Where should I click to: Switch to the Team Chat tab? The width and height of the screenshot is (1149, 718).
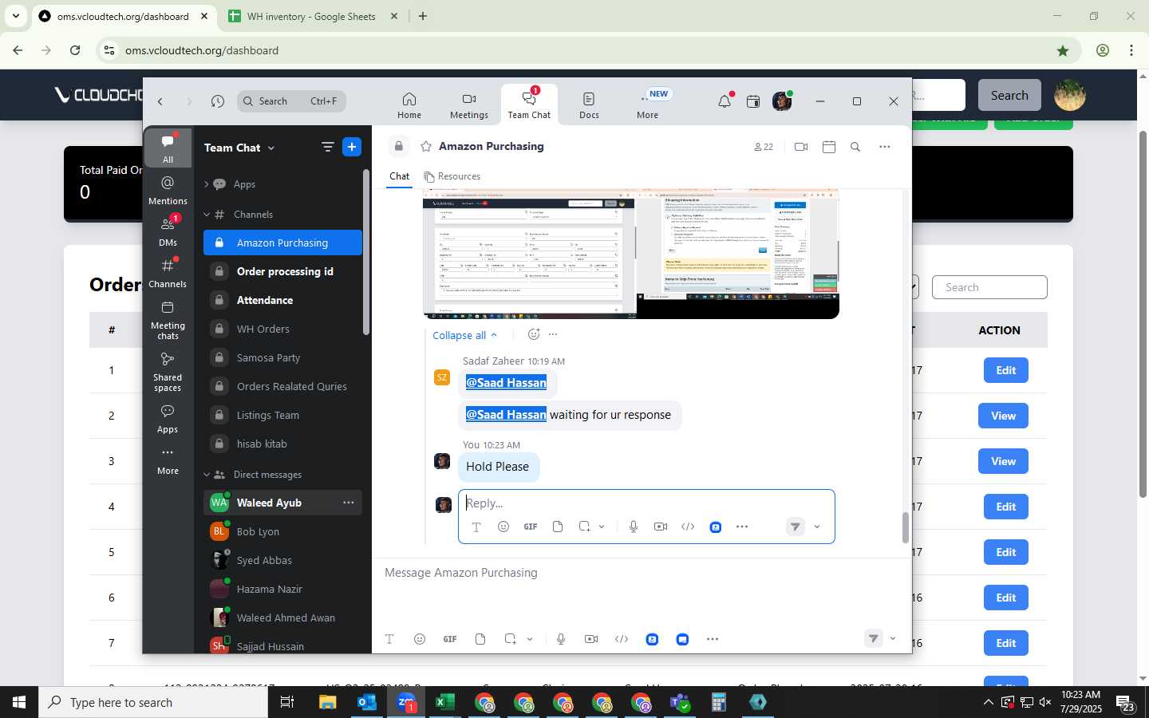pyautogui.click(x=529, y=105)
